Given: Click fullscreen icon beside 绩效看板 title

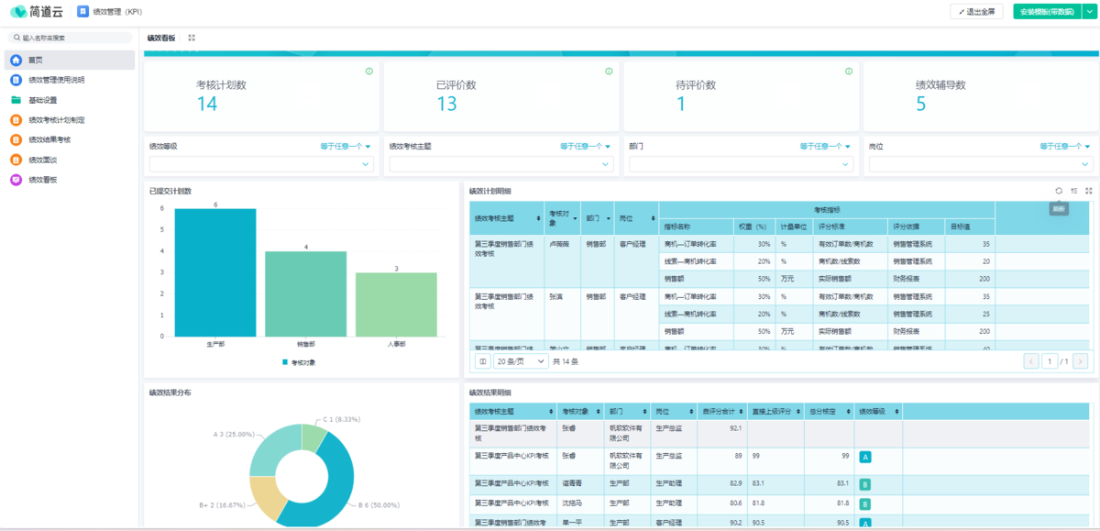Looking at the screenshot, I should [192, 38].
